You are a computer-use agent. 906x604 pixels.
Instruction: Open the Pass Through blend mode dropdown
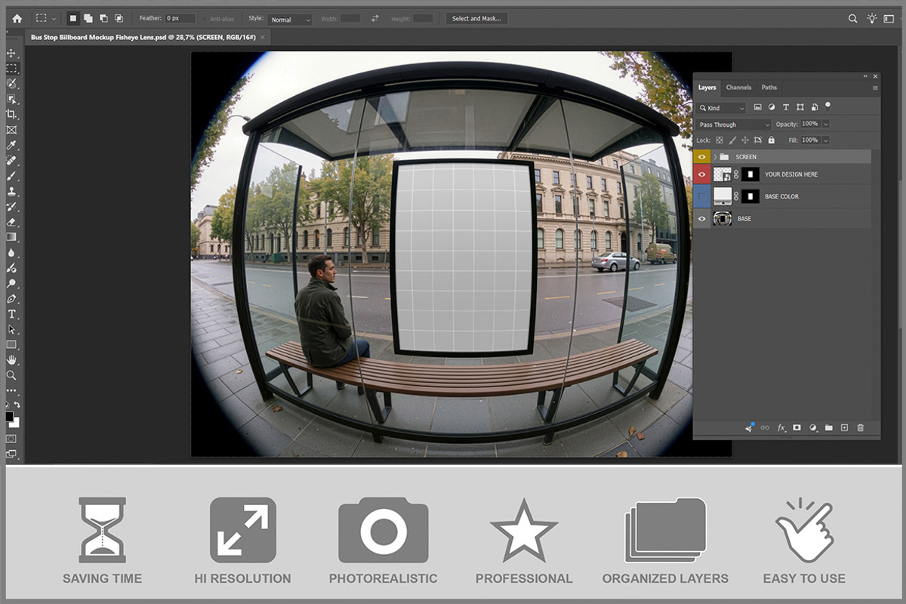pos(733,125)
